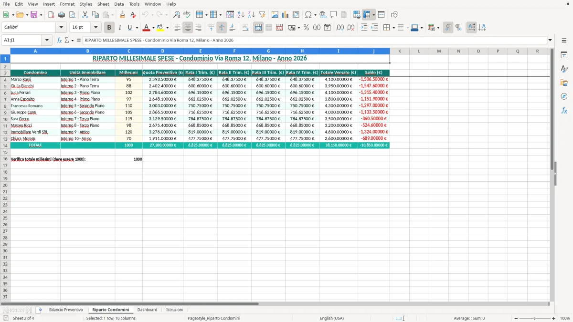Click the Cut scissors icon

pyautogui.click(x=85, y=15)
